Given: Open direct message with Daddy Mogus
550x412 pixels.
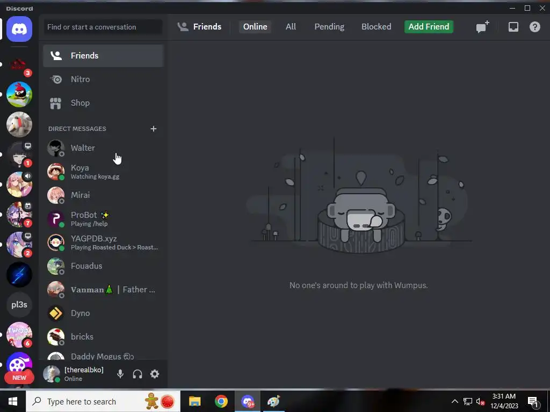Looking at the screenshot, I should point(103,356).
